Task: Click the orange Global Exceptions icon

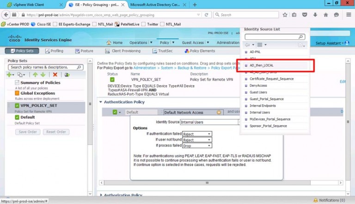Action: click(17, 93)
